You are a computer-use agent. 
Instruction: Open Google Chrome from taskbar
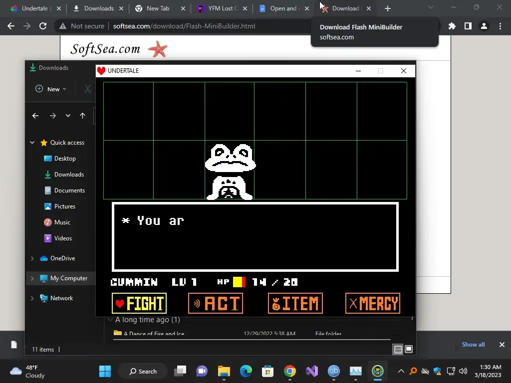[x=290, y=371]
